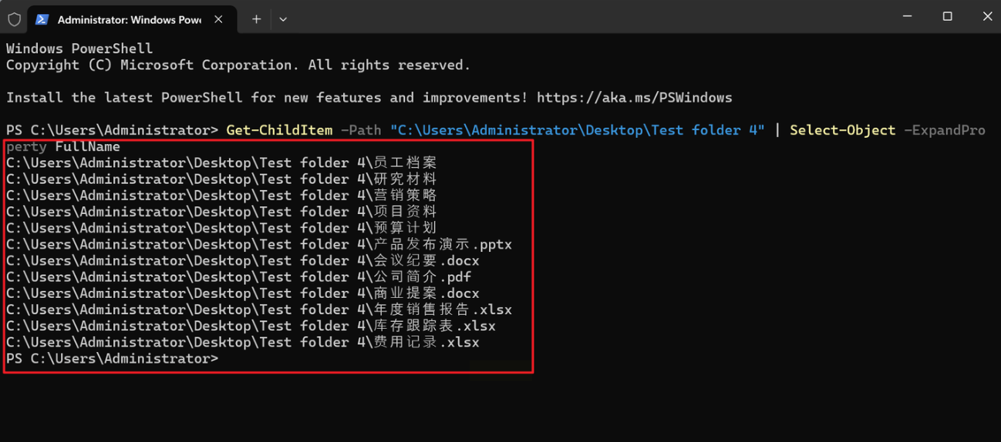Click the 年度销售报告.xlsx output line

tap(258, 310)
